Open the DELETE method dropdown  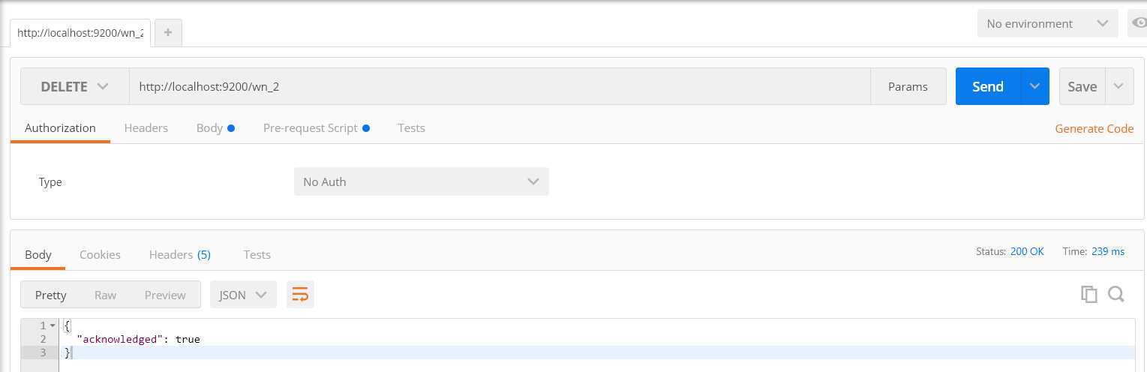[74, 86]
